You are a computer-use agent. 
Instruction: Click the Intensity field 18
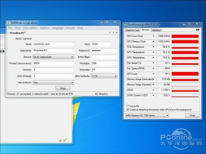click(x=104, y=70)
